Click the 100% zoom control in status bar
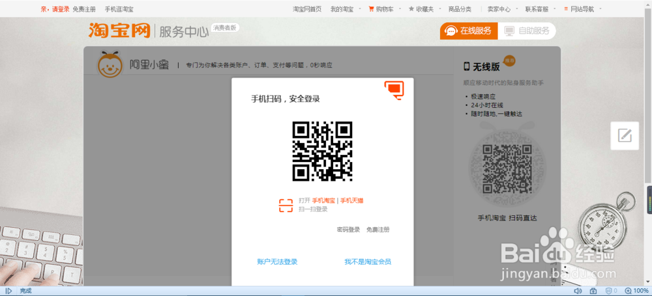Image resolution: width=652 pixels, height=296 pixels. (x=636, y=291)
